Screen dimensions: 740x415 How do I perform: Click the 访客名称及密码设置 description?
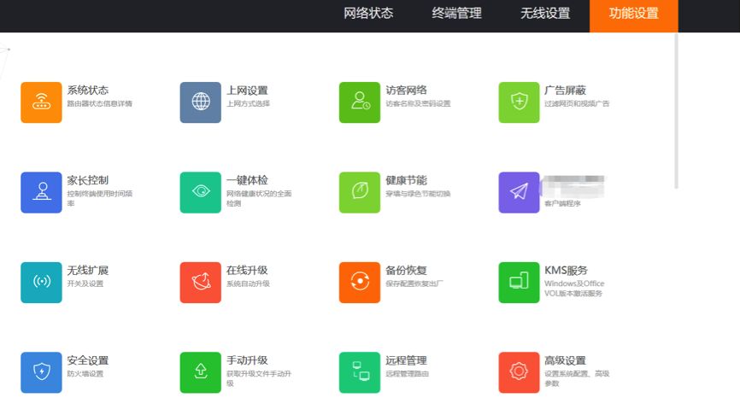click(418, 103)
